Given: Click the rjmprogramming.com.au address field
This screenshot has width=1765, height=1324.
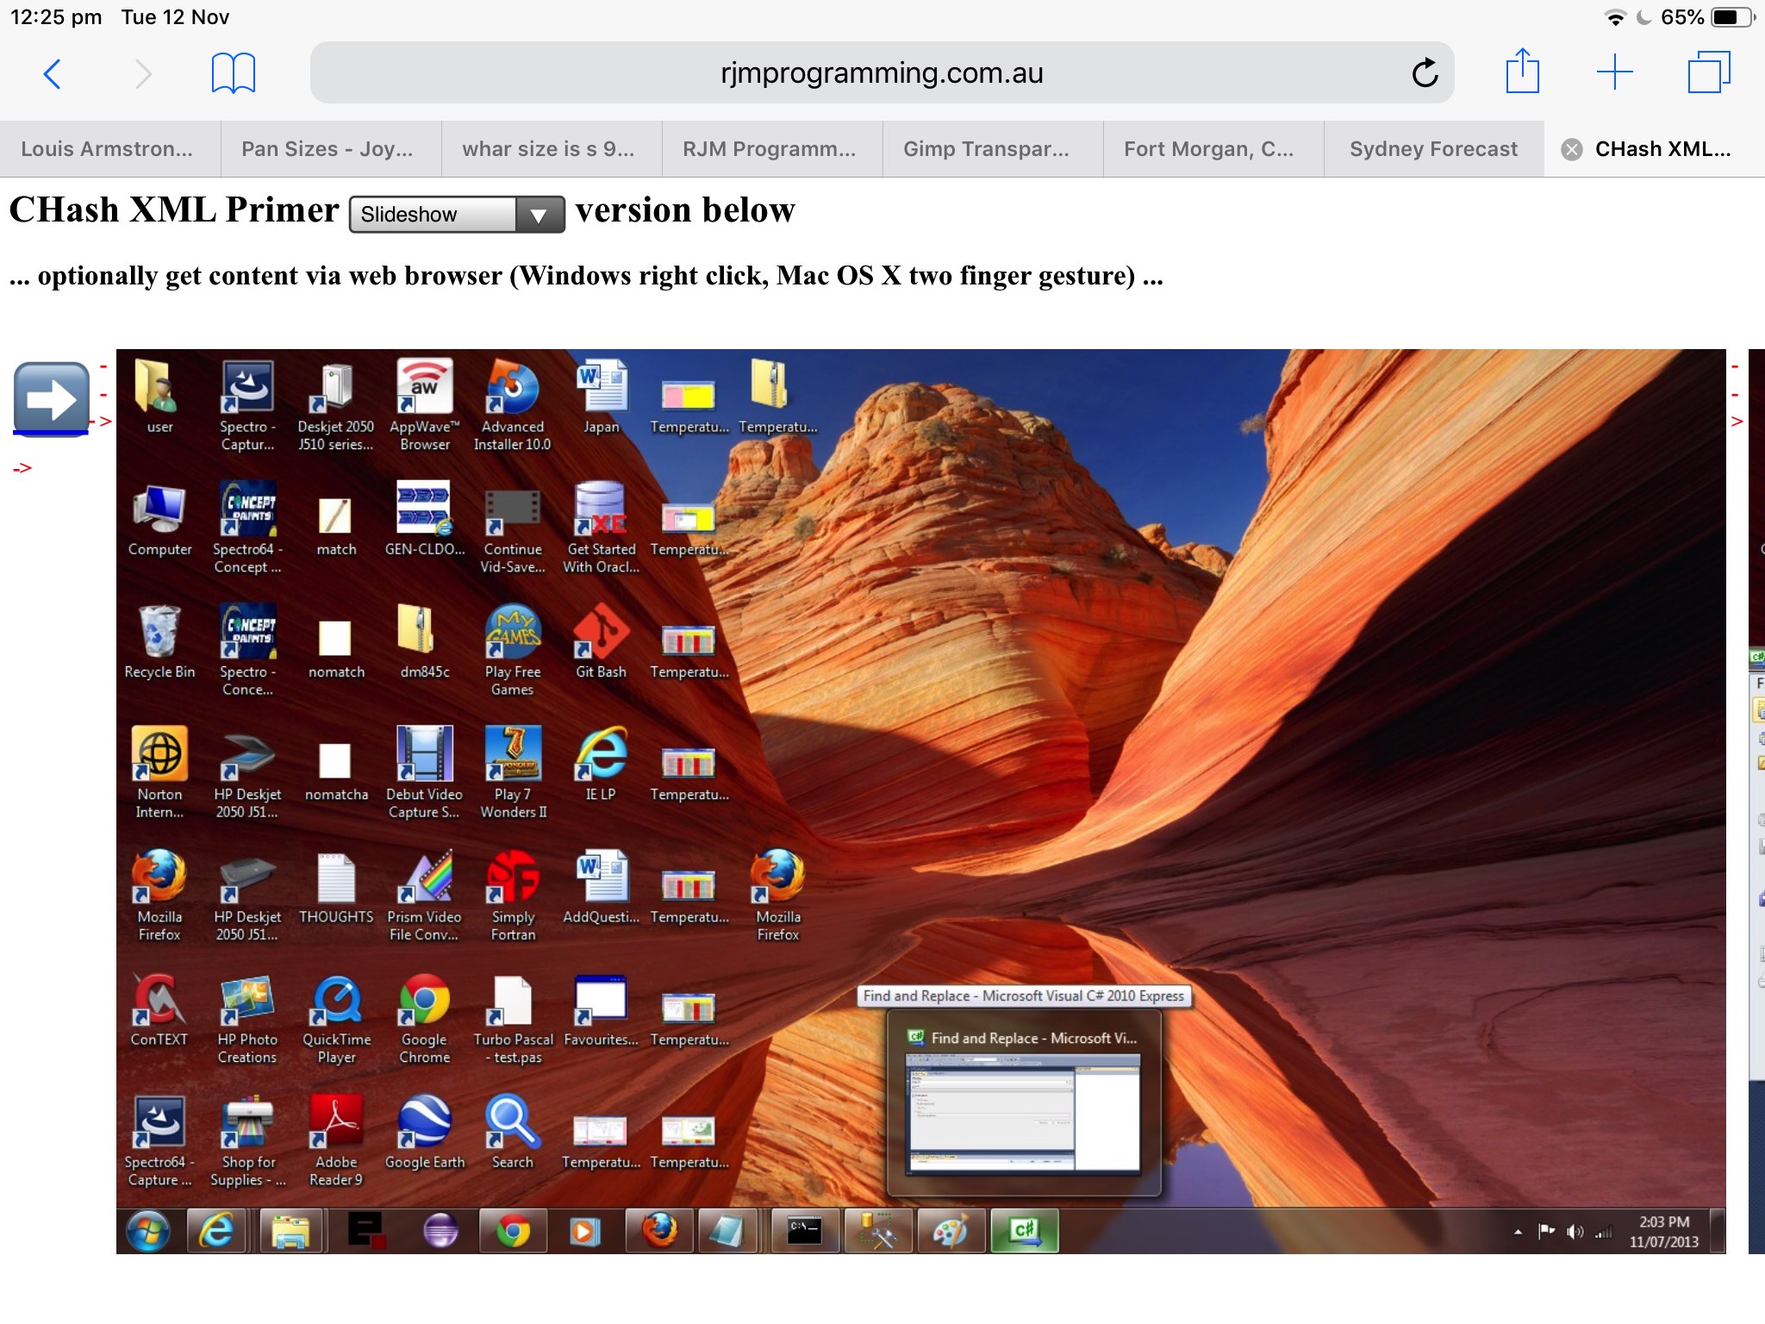Looking at the screenshot, I should (882, 73).
